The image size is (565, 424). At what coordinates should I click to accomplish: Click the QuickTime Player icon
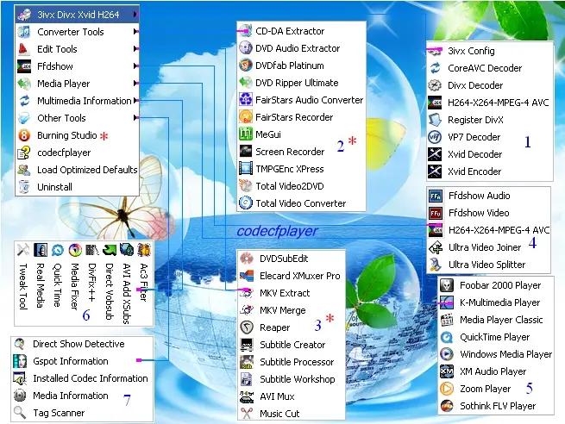tap(447, 337)
